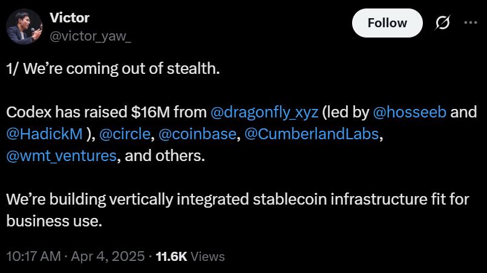Click the 10:17 AM Apr 4, 2025 timestamp
This screenshot has height=273, width=487.
click(75, 256)
